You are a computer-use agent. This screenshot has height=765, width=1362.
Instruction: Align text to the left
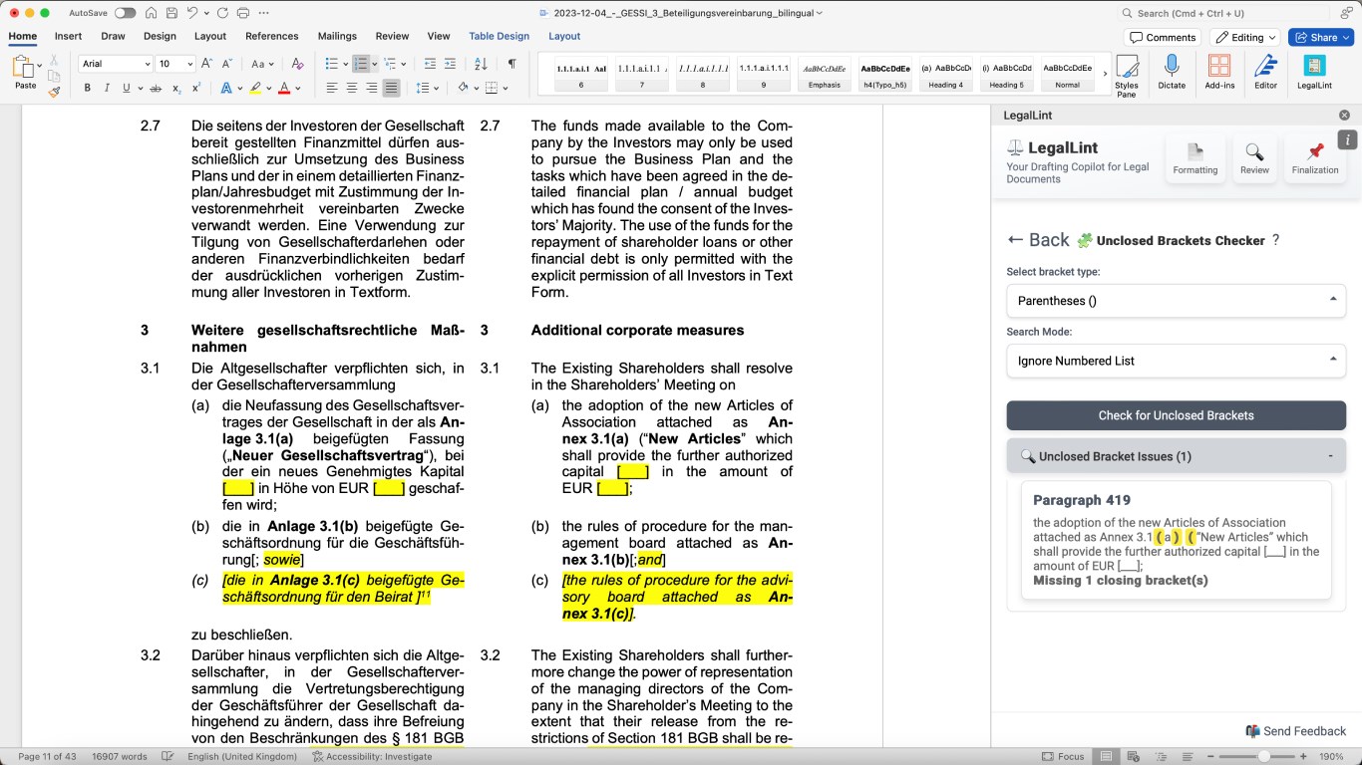[332, 88]
